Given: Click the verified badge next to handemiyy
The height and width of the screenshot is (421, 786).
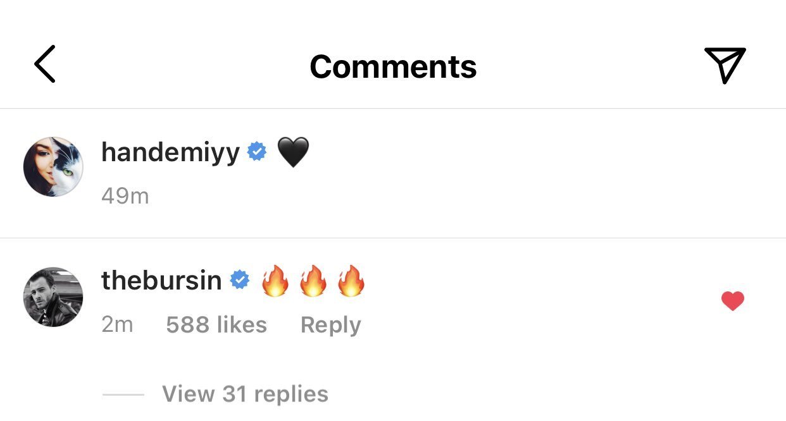Looking at the screenshot, I should [x=256, y=152].
